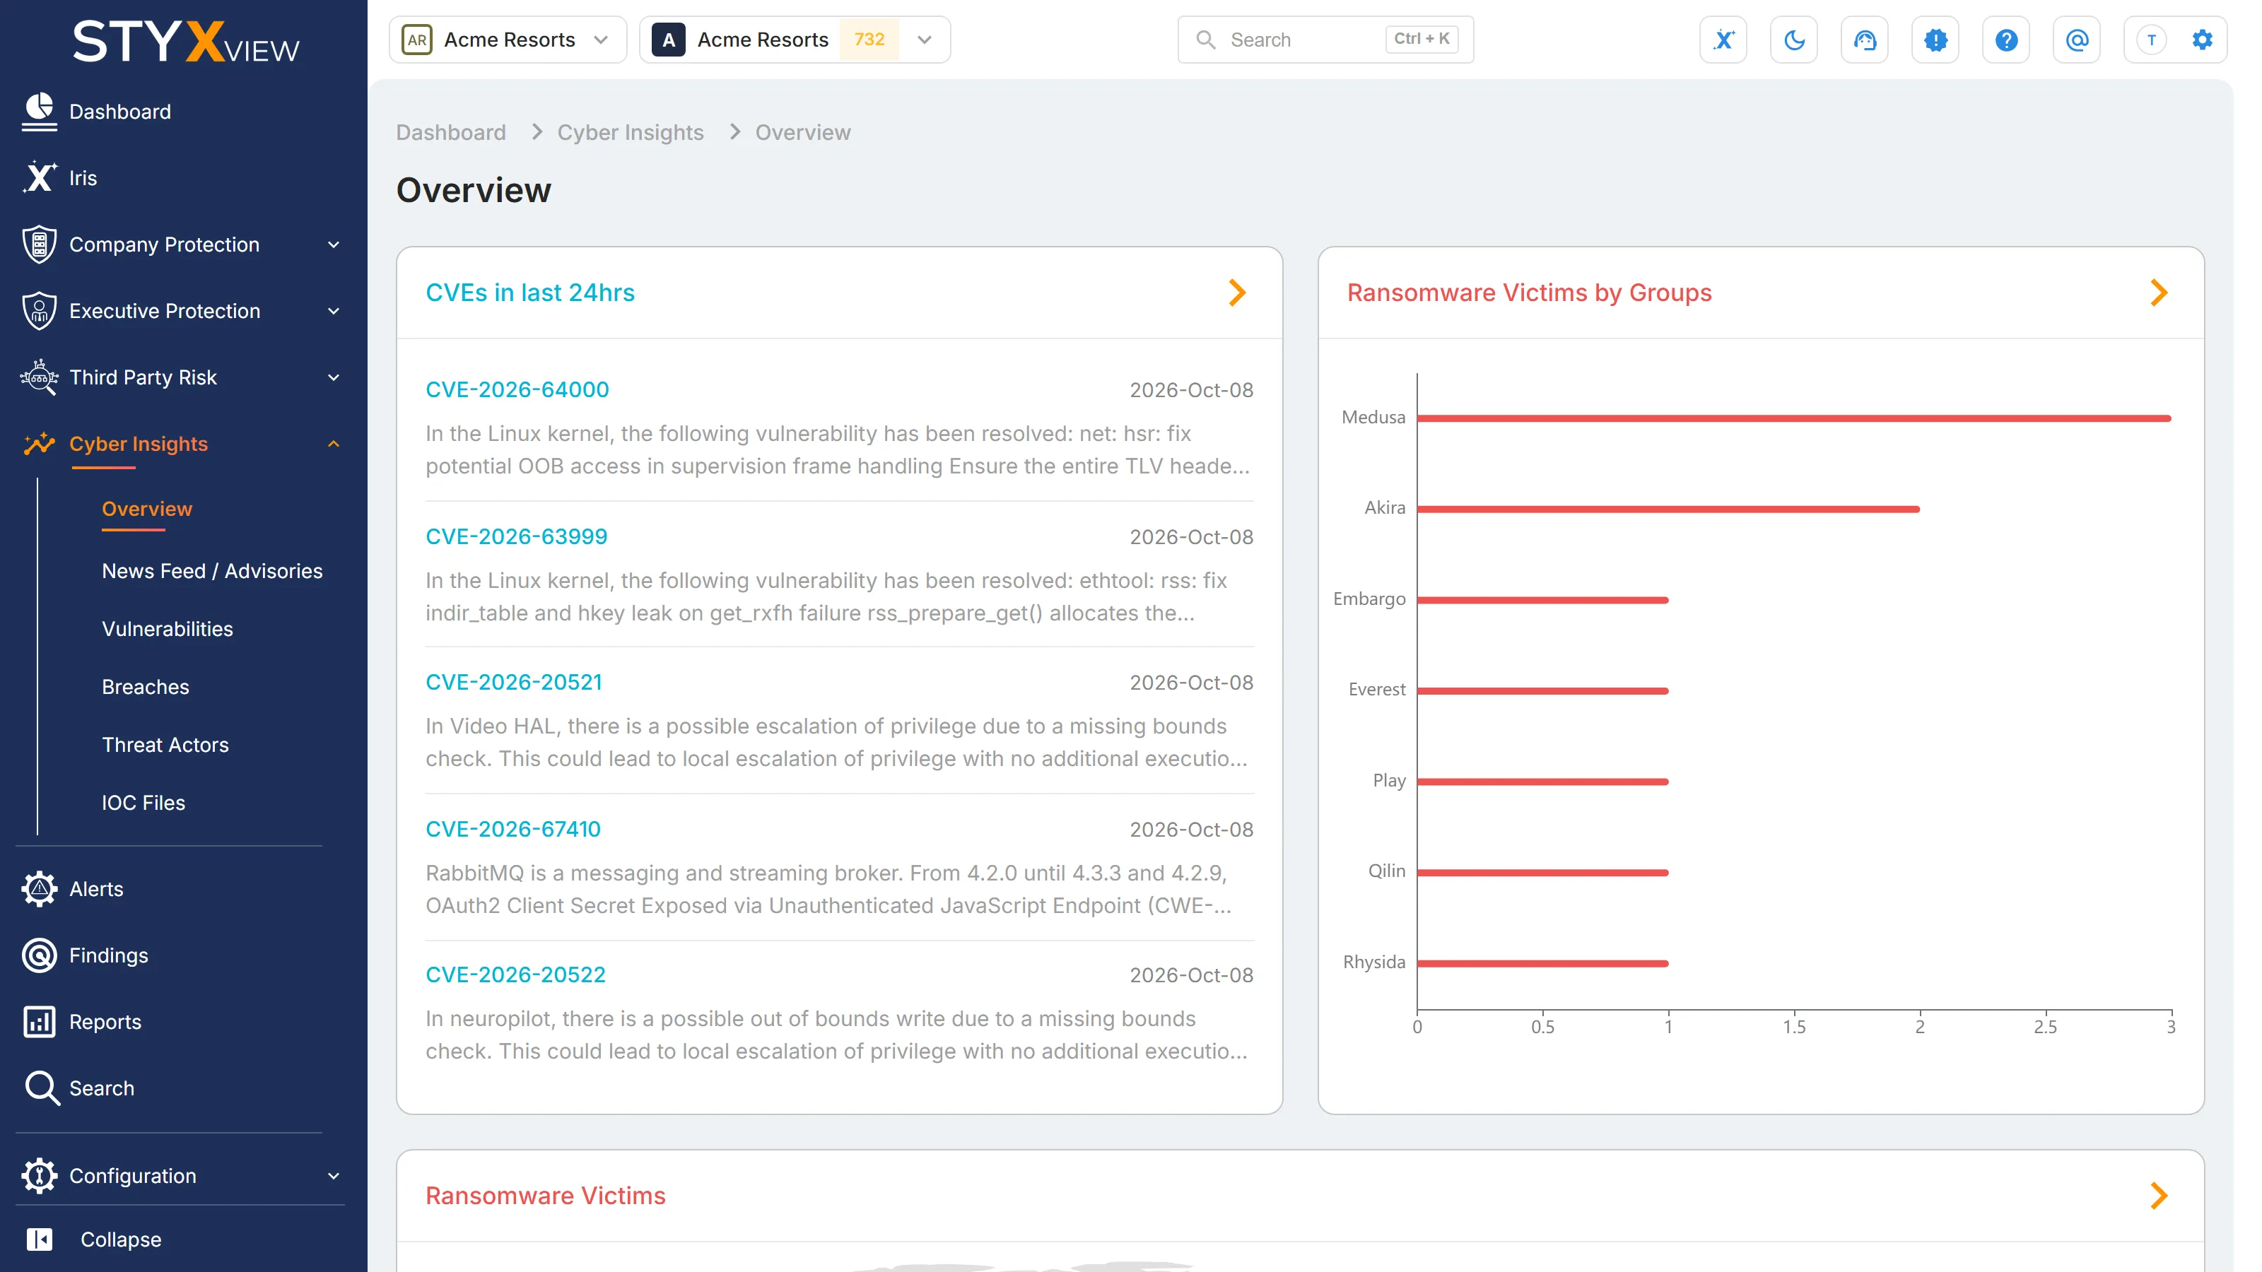The height and width of the screenshot is (1272, 2262).
Task: Open the settings gear in top bar
Action: click(2203, 40)
